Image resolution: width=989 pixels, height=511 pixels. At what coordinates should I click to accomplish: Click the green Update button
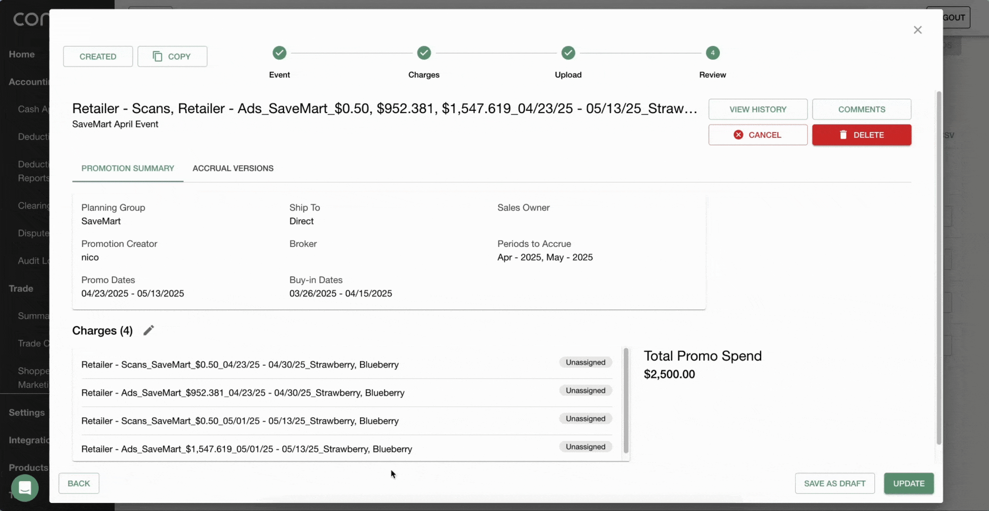coord(908,483)
